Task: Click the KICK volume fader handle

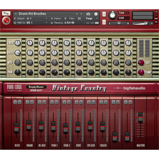Action: [17, 128]
